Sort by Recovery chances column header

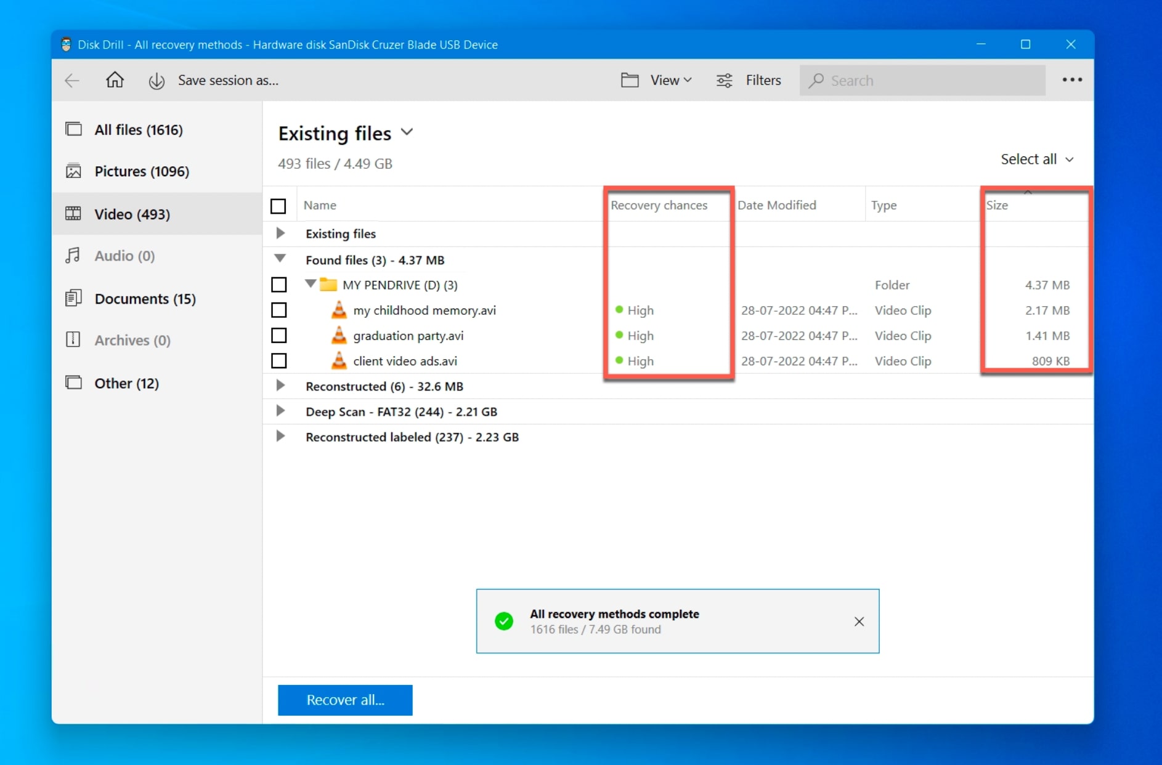[659, 205]
